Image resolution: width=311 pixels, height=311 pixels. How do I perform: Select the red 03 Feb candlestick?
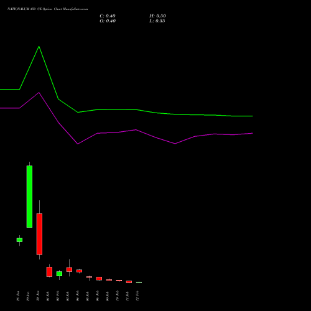[69, 269]
